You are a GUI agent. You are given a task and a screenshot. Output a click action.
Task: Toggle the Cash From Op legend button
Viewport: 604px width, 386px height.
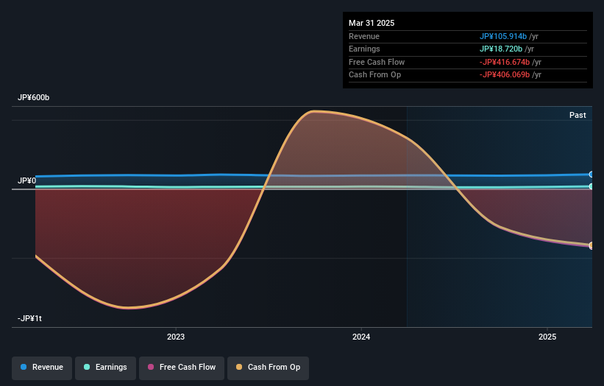tap(268, 368)
